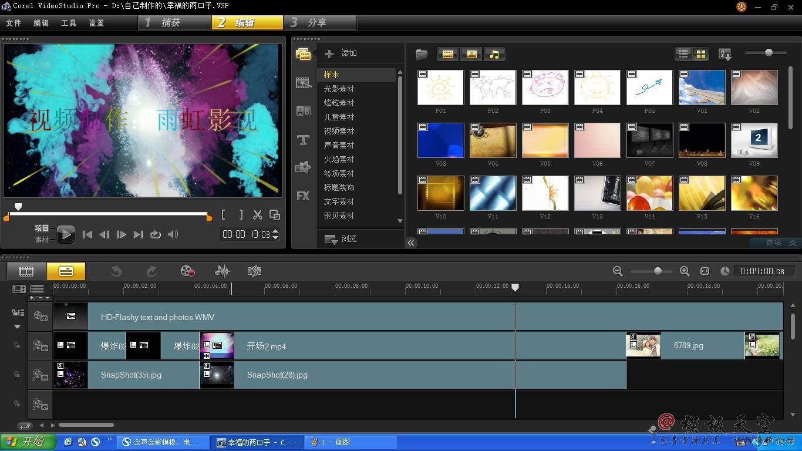The height and width of the screenshot is (451, 802).
Task: Jump to the end of the project
Action: point(138,234)
